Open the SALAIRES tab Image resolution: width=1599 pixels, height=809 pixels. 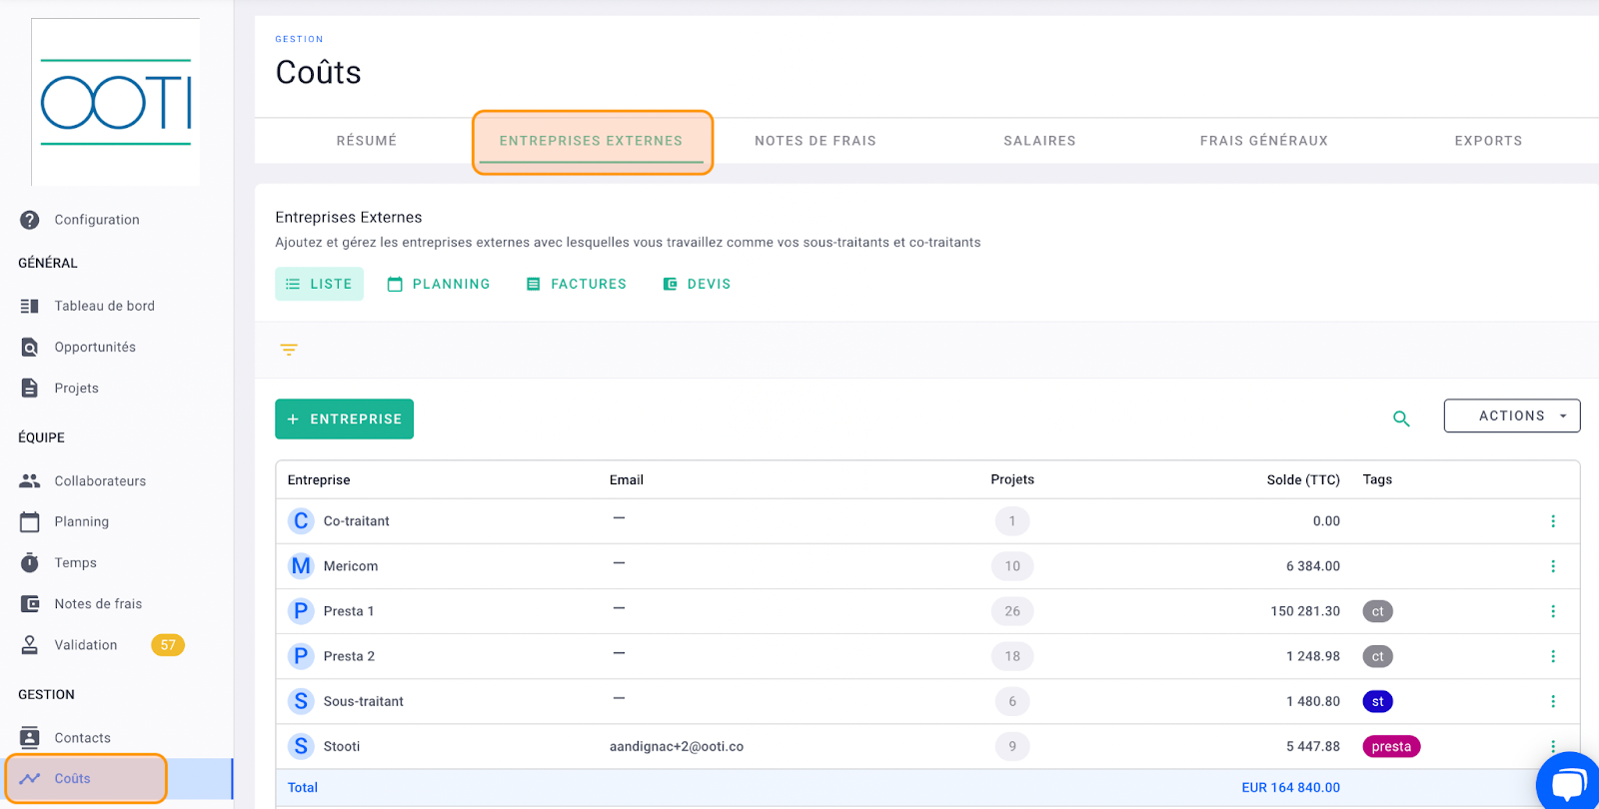click(1040, 141)
